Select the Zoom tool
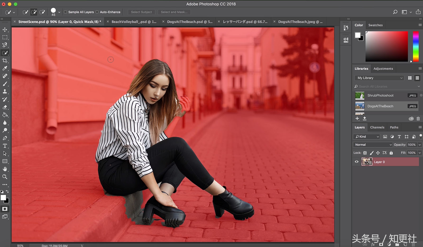 pos(5,177)
